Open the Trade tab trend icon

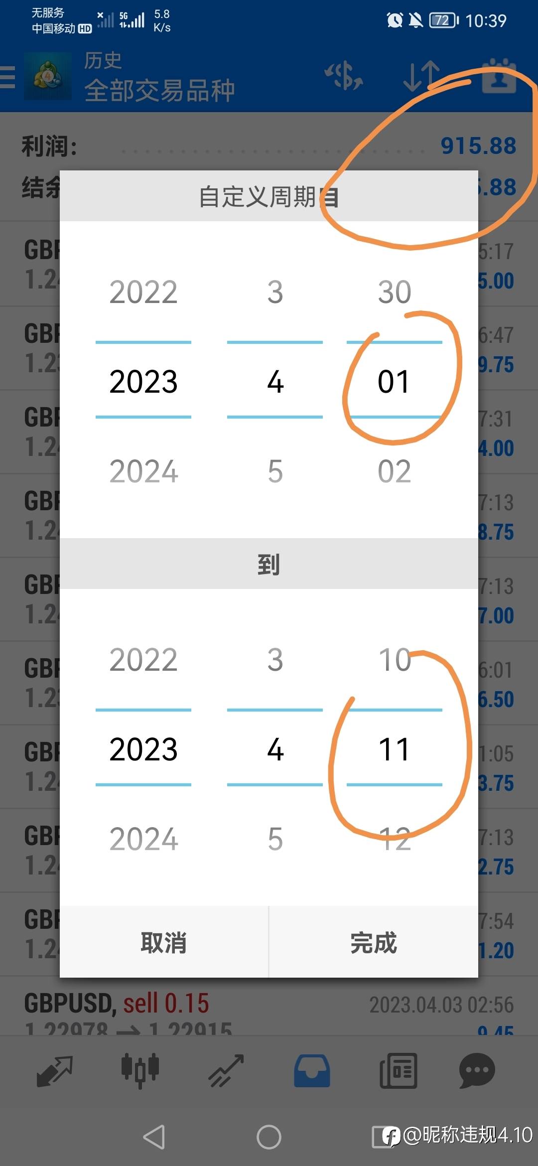click(226, 1070)
